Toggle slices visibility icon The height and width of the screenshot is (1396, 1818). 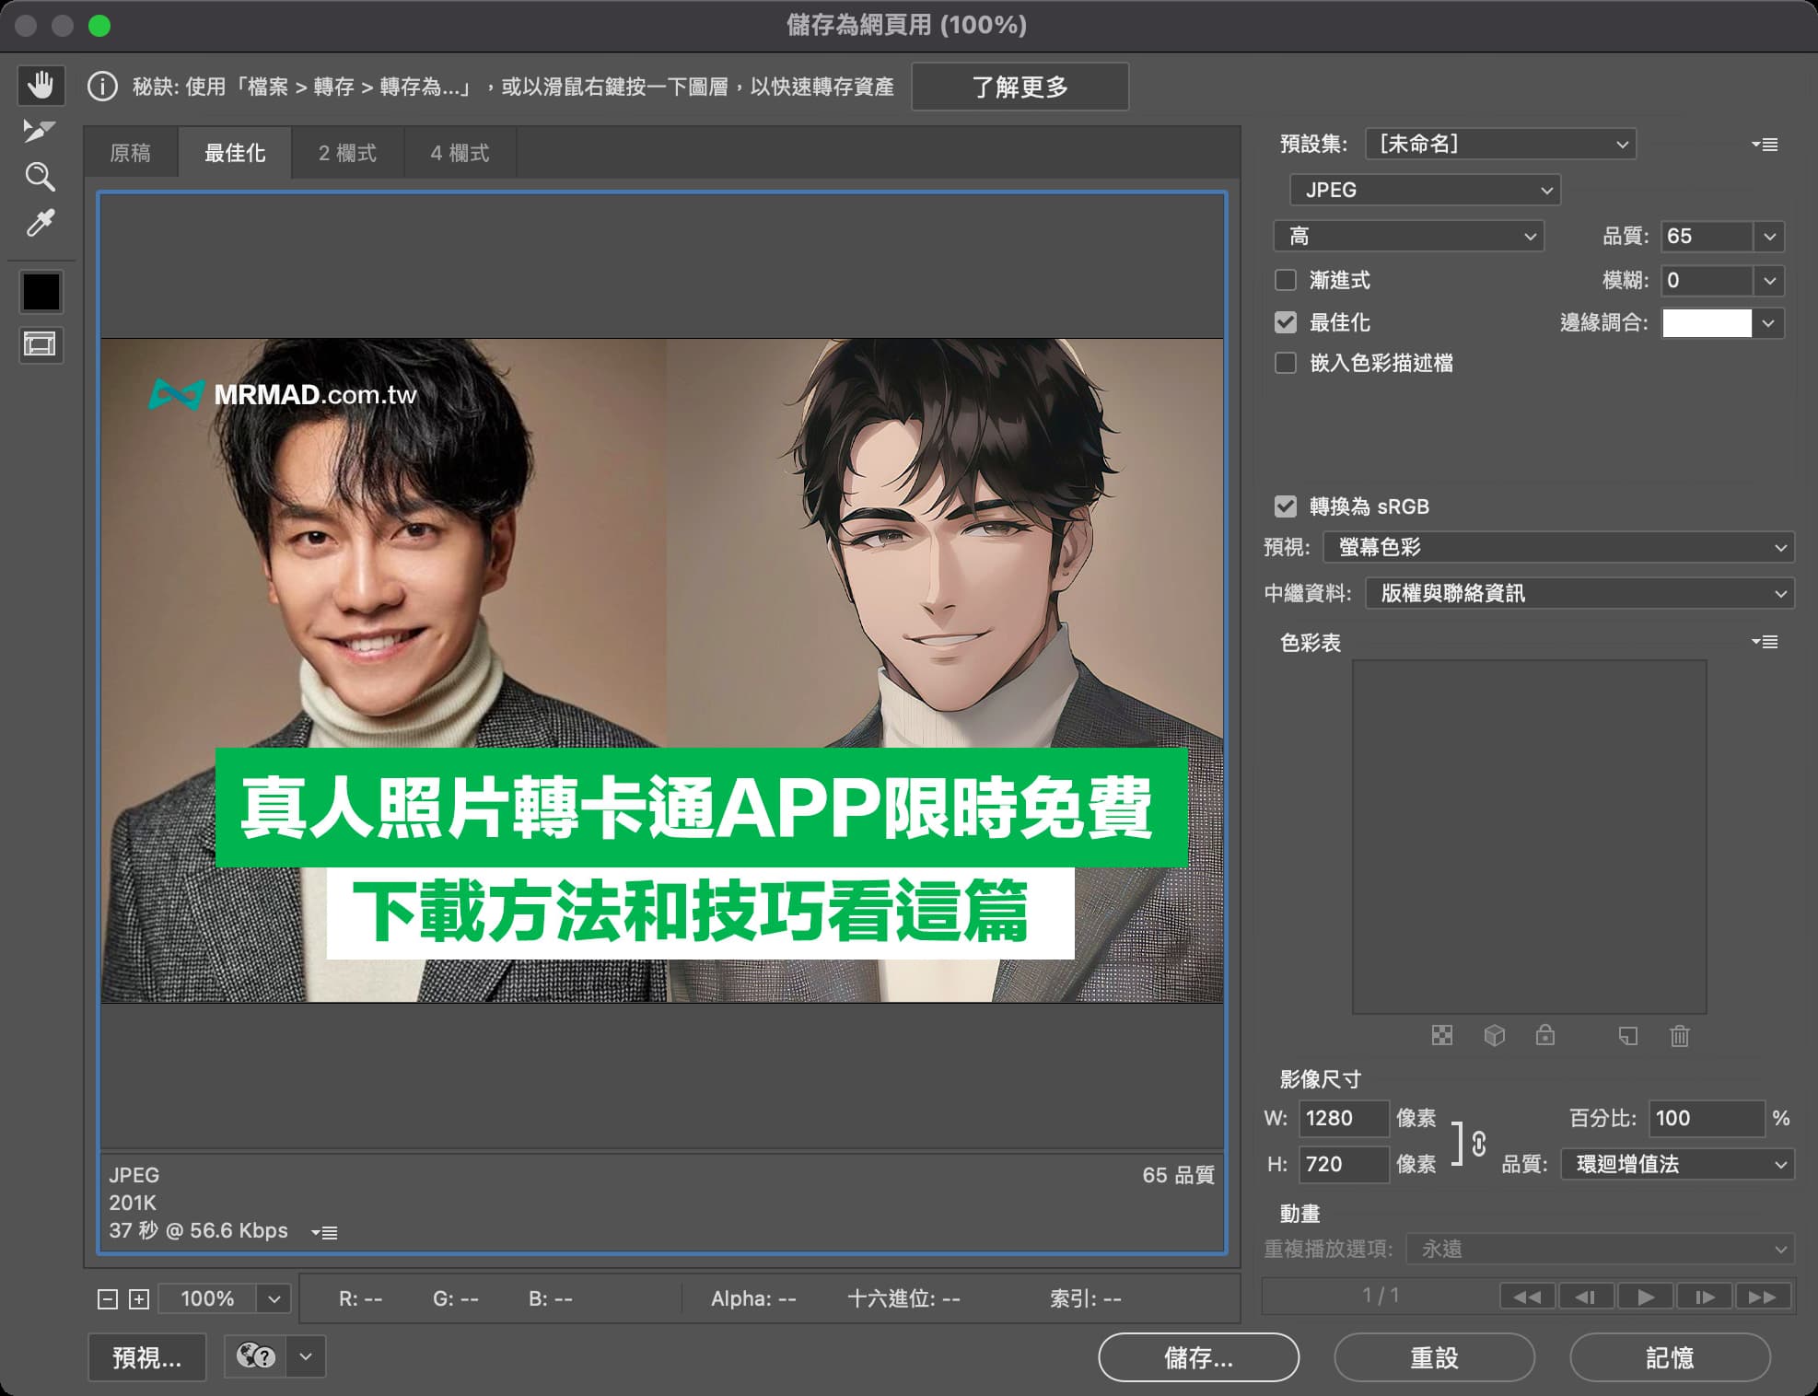(x=40, y=345)
